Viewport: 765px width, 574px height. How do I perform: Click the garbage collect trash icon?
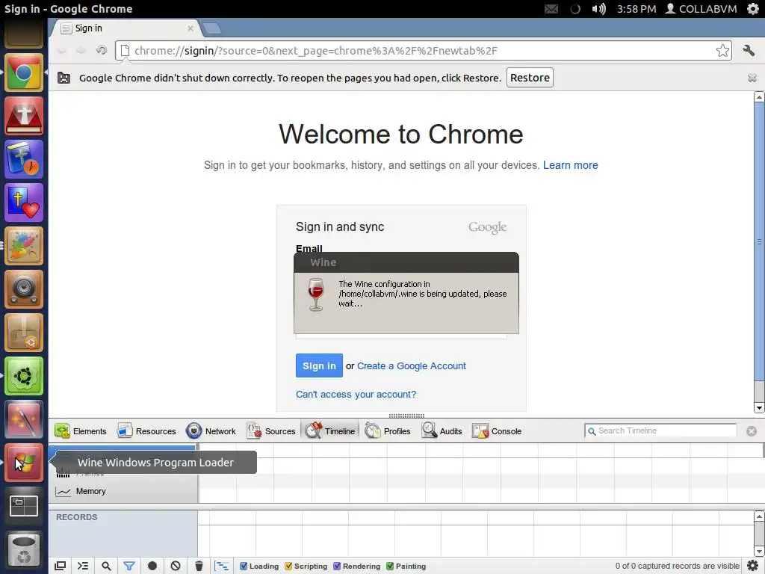(199, 566)
